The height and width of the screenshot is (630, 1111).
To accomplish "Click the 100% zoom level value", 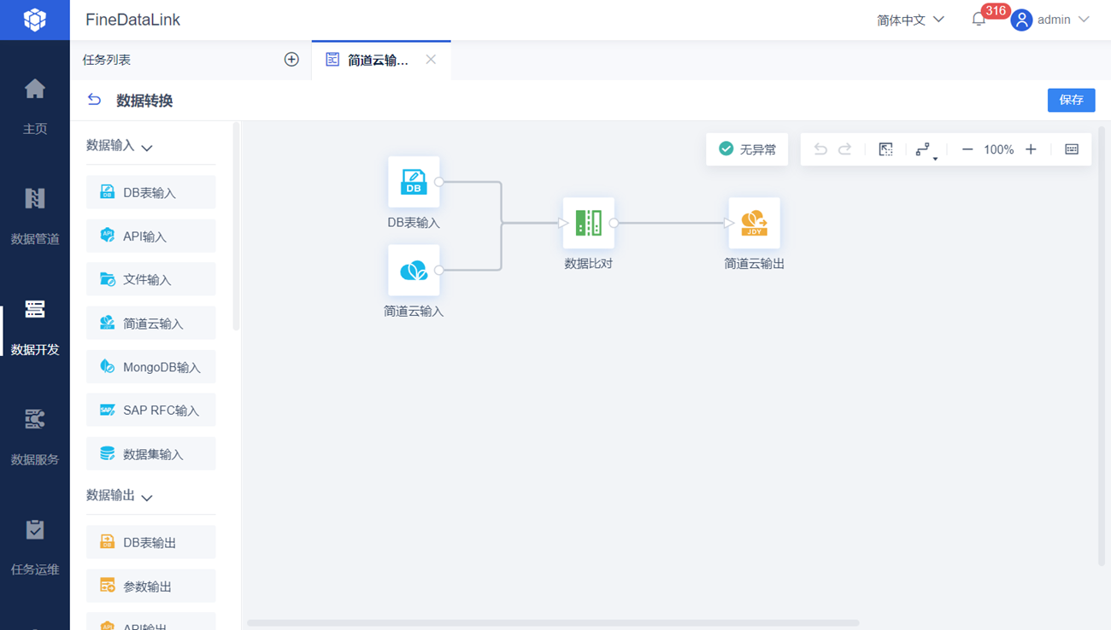I will [x=998, y=149].
